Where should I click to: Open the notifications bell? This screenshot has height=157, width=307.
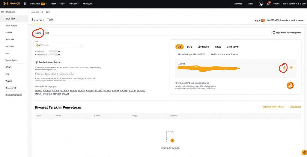pyautogui.click(x=268, y=4)
